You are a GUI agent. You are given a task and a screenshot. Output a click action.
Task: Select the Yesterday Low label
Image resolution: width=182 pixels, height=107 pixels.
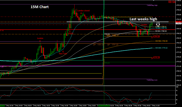click(152, 80)
